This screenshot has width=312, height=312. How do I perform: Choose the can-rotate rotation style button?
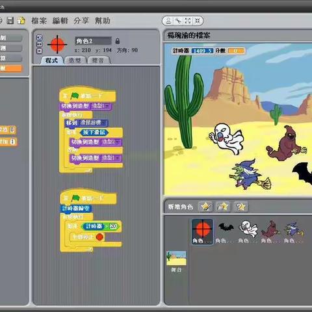click(39, 38)
